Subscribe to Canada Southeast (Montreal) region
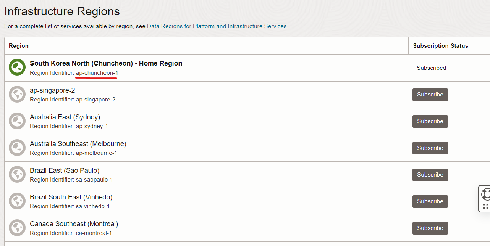Screen dimensions: 490x246 point(430,228)
